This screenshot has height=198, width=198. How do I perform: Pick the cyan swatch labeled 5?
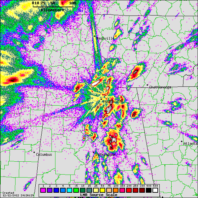[x=70, y=190]
